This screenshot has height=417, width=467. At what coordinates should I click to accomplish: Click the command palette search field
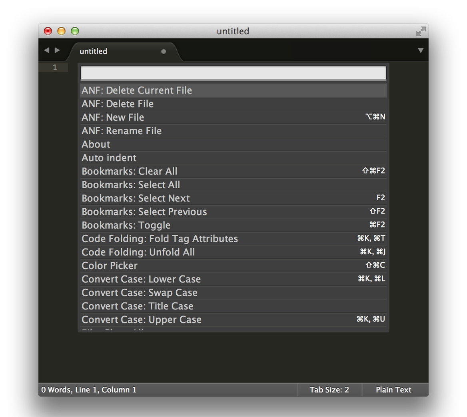(233, 73)
